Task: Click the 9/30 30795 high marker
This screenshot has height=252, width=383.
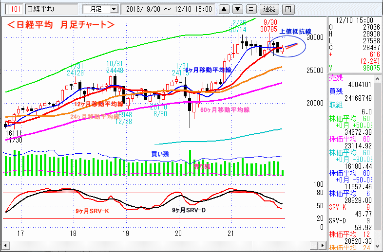Action: [x=271, y=26]
